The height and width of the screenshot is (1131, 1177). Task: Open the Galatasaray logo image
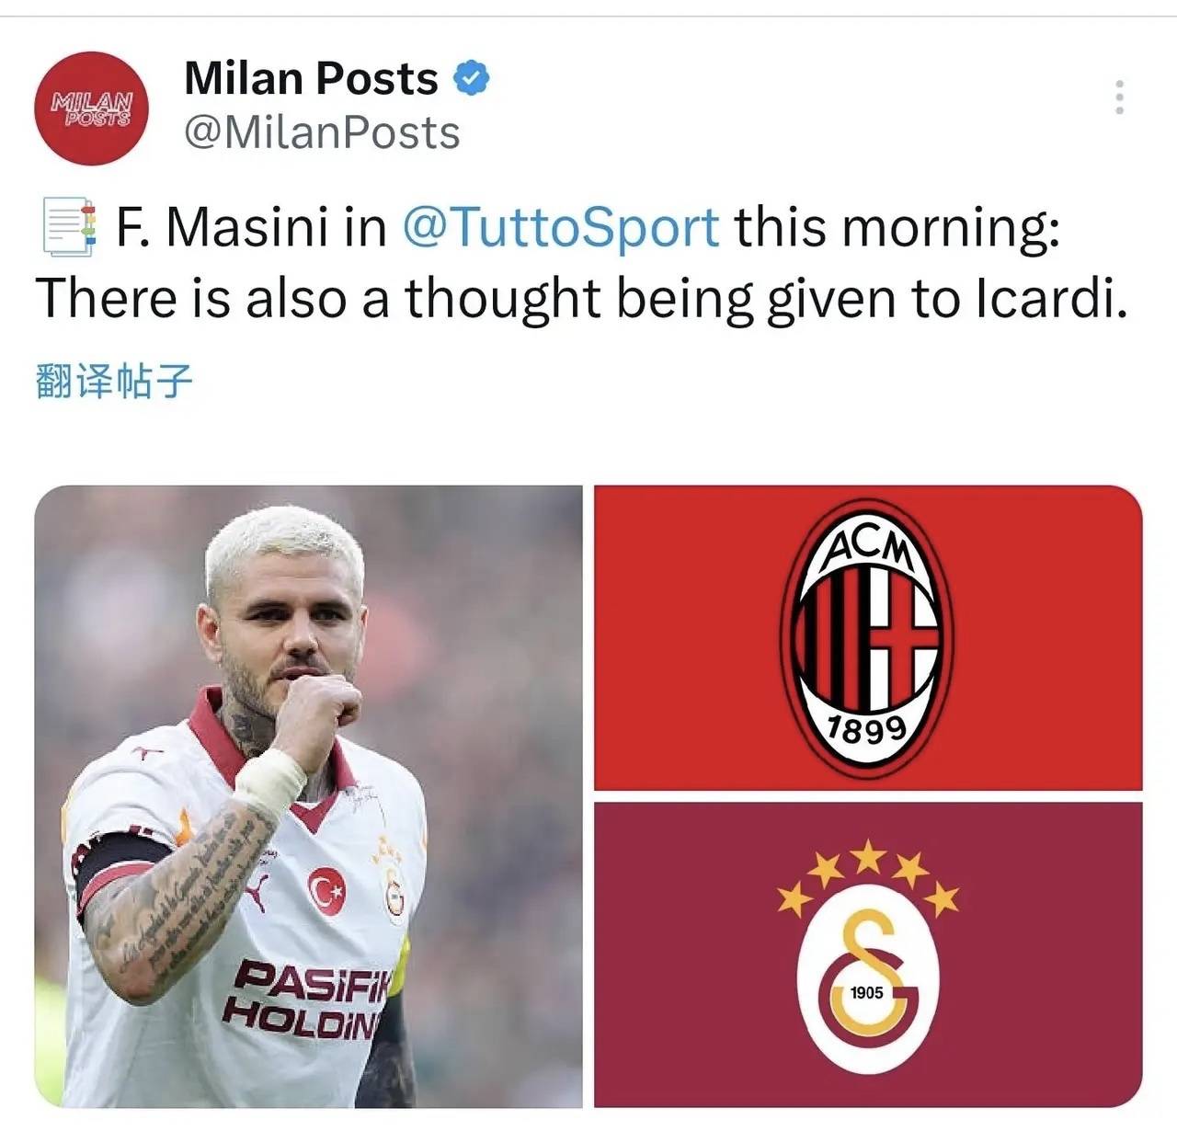[x=868, y=954]
